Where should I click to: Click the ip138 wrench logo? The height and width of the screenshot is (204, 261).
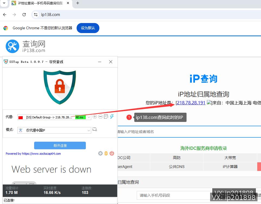pyautogui.click(x=12, y=46)
